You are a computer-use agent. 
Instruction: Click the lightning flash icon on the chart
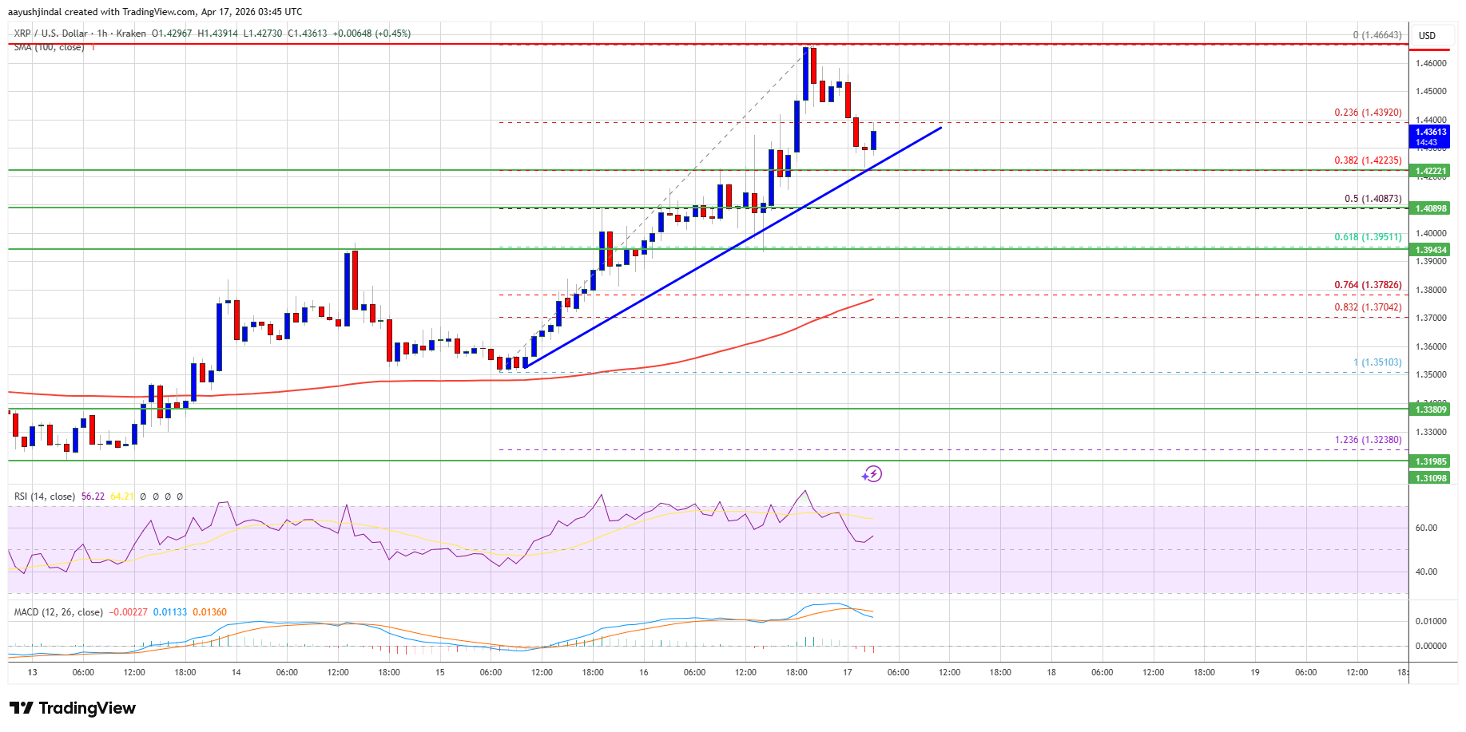[x=874, y=474]
